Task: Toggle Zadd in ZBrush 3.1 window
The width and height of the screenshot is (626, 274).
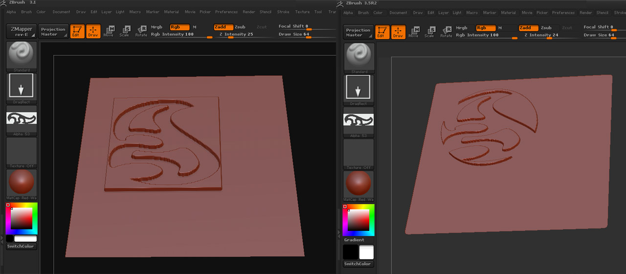Action: [224, 27]
